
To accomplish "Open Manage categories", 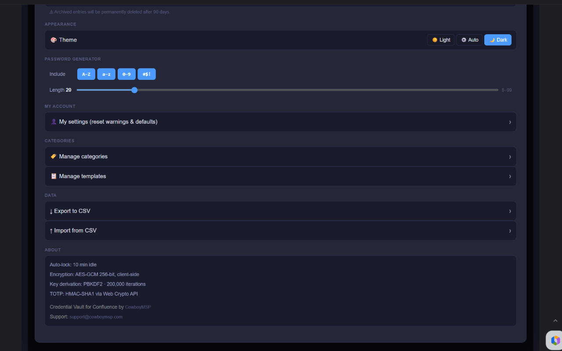I will tap(281, 156).
